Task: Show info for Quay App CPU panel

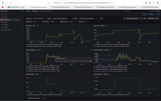Action: pos(38,26)
